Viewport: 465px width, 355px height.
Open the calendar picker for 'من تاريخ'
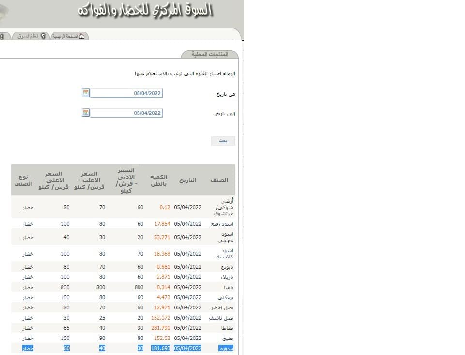(86, 93)
